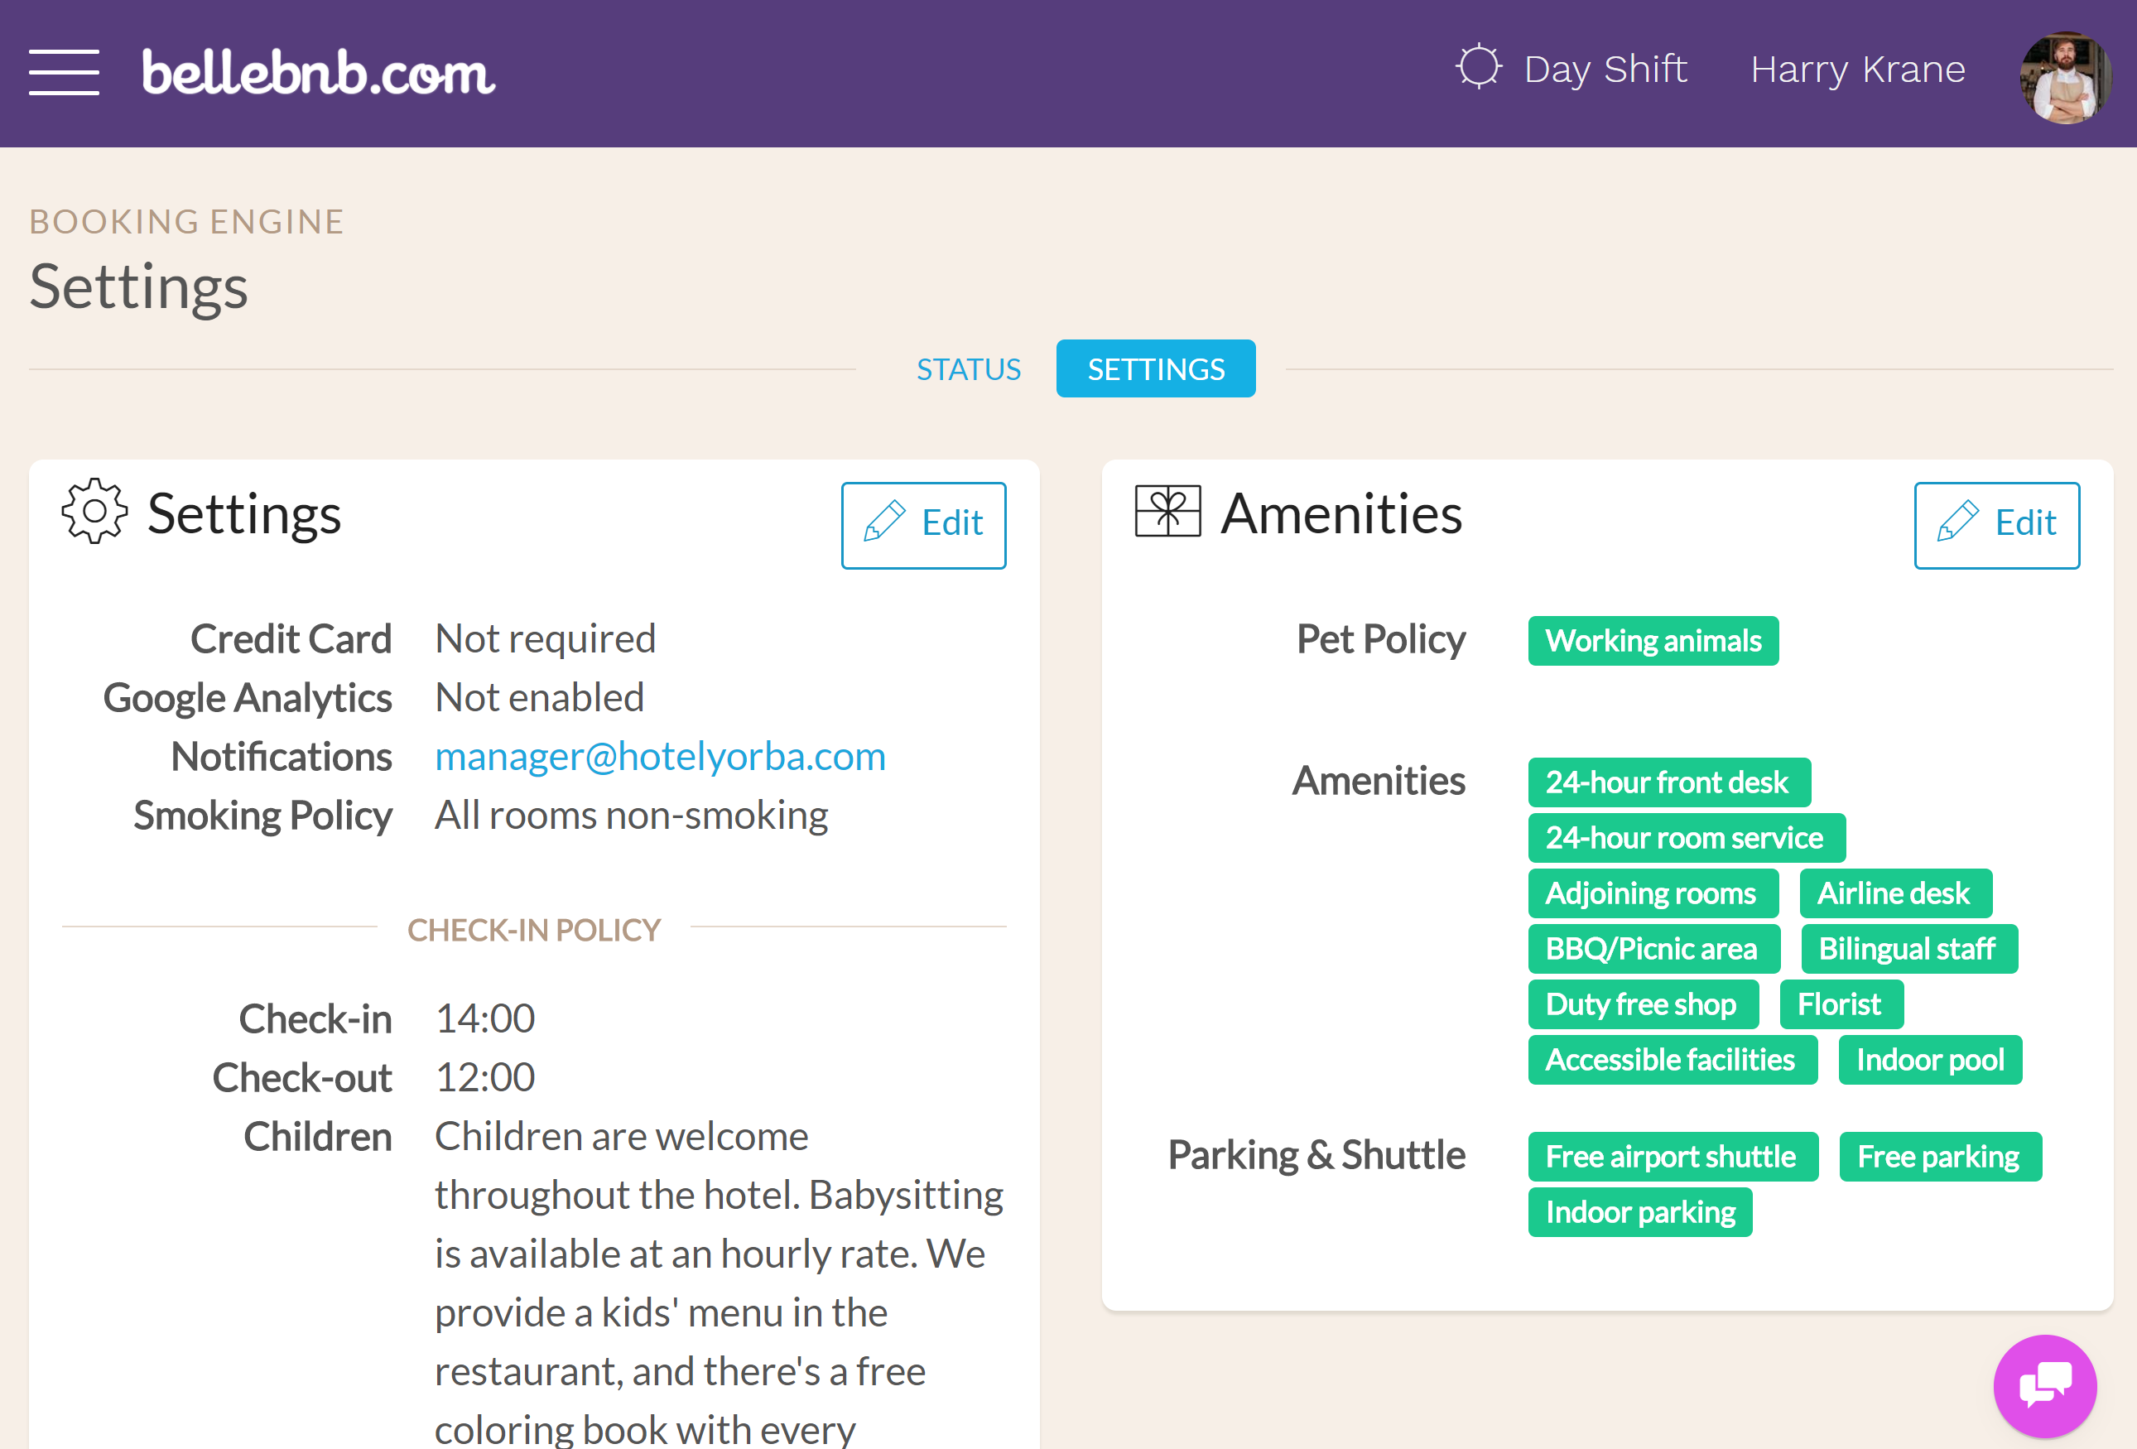Select the 24-hour front desk amenity tag
The image size is (2137, 1449).
[1667, 782]
